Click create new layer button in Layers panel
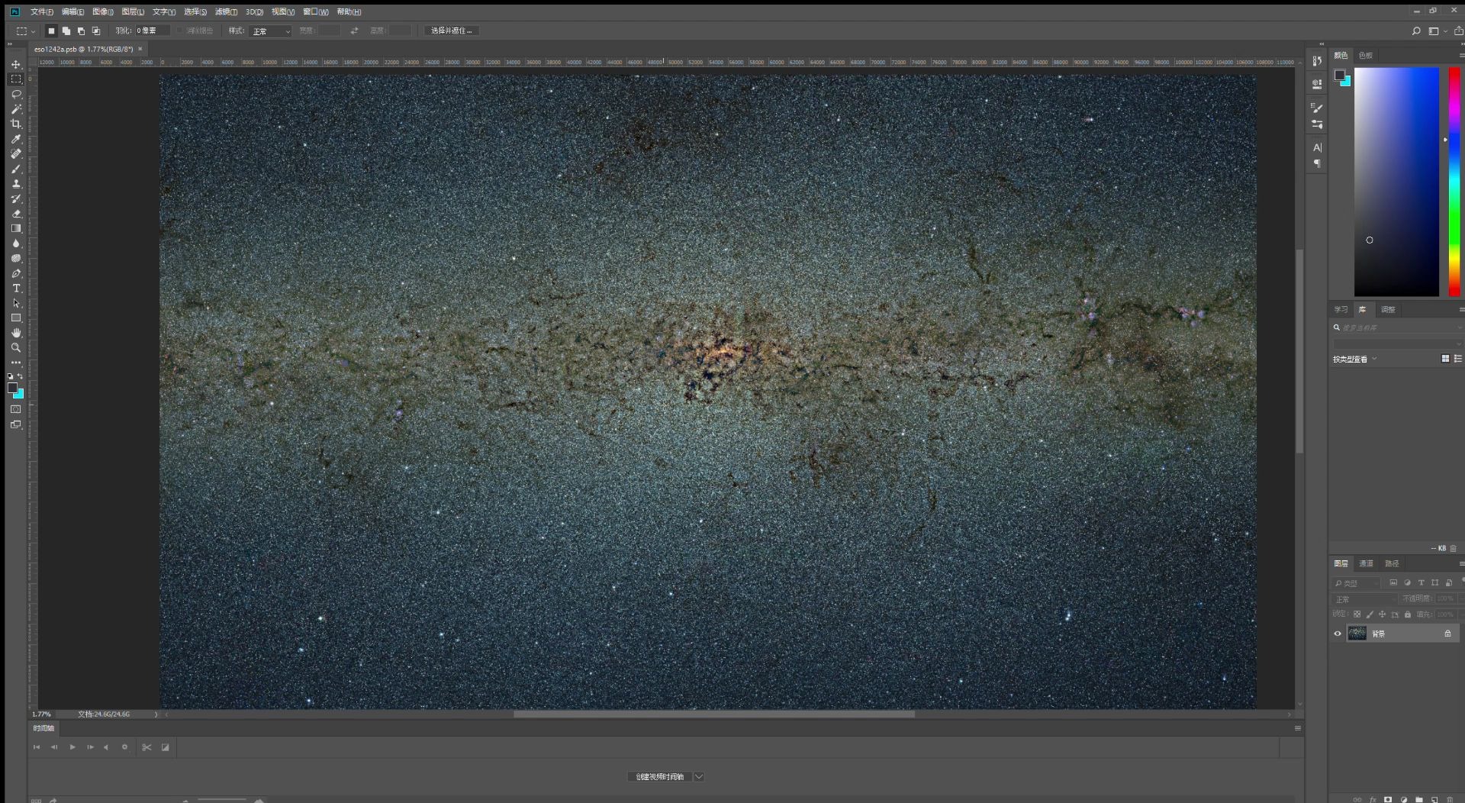Image resolution: width=1465 pixels, height=803 pixels. point(1434,799)
